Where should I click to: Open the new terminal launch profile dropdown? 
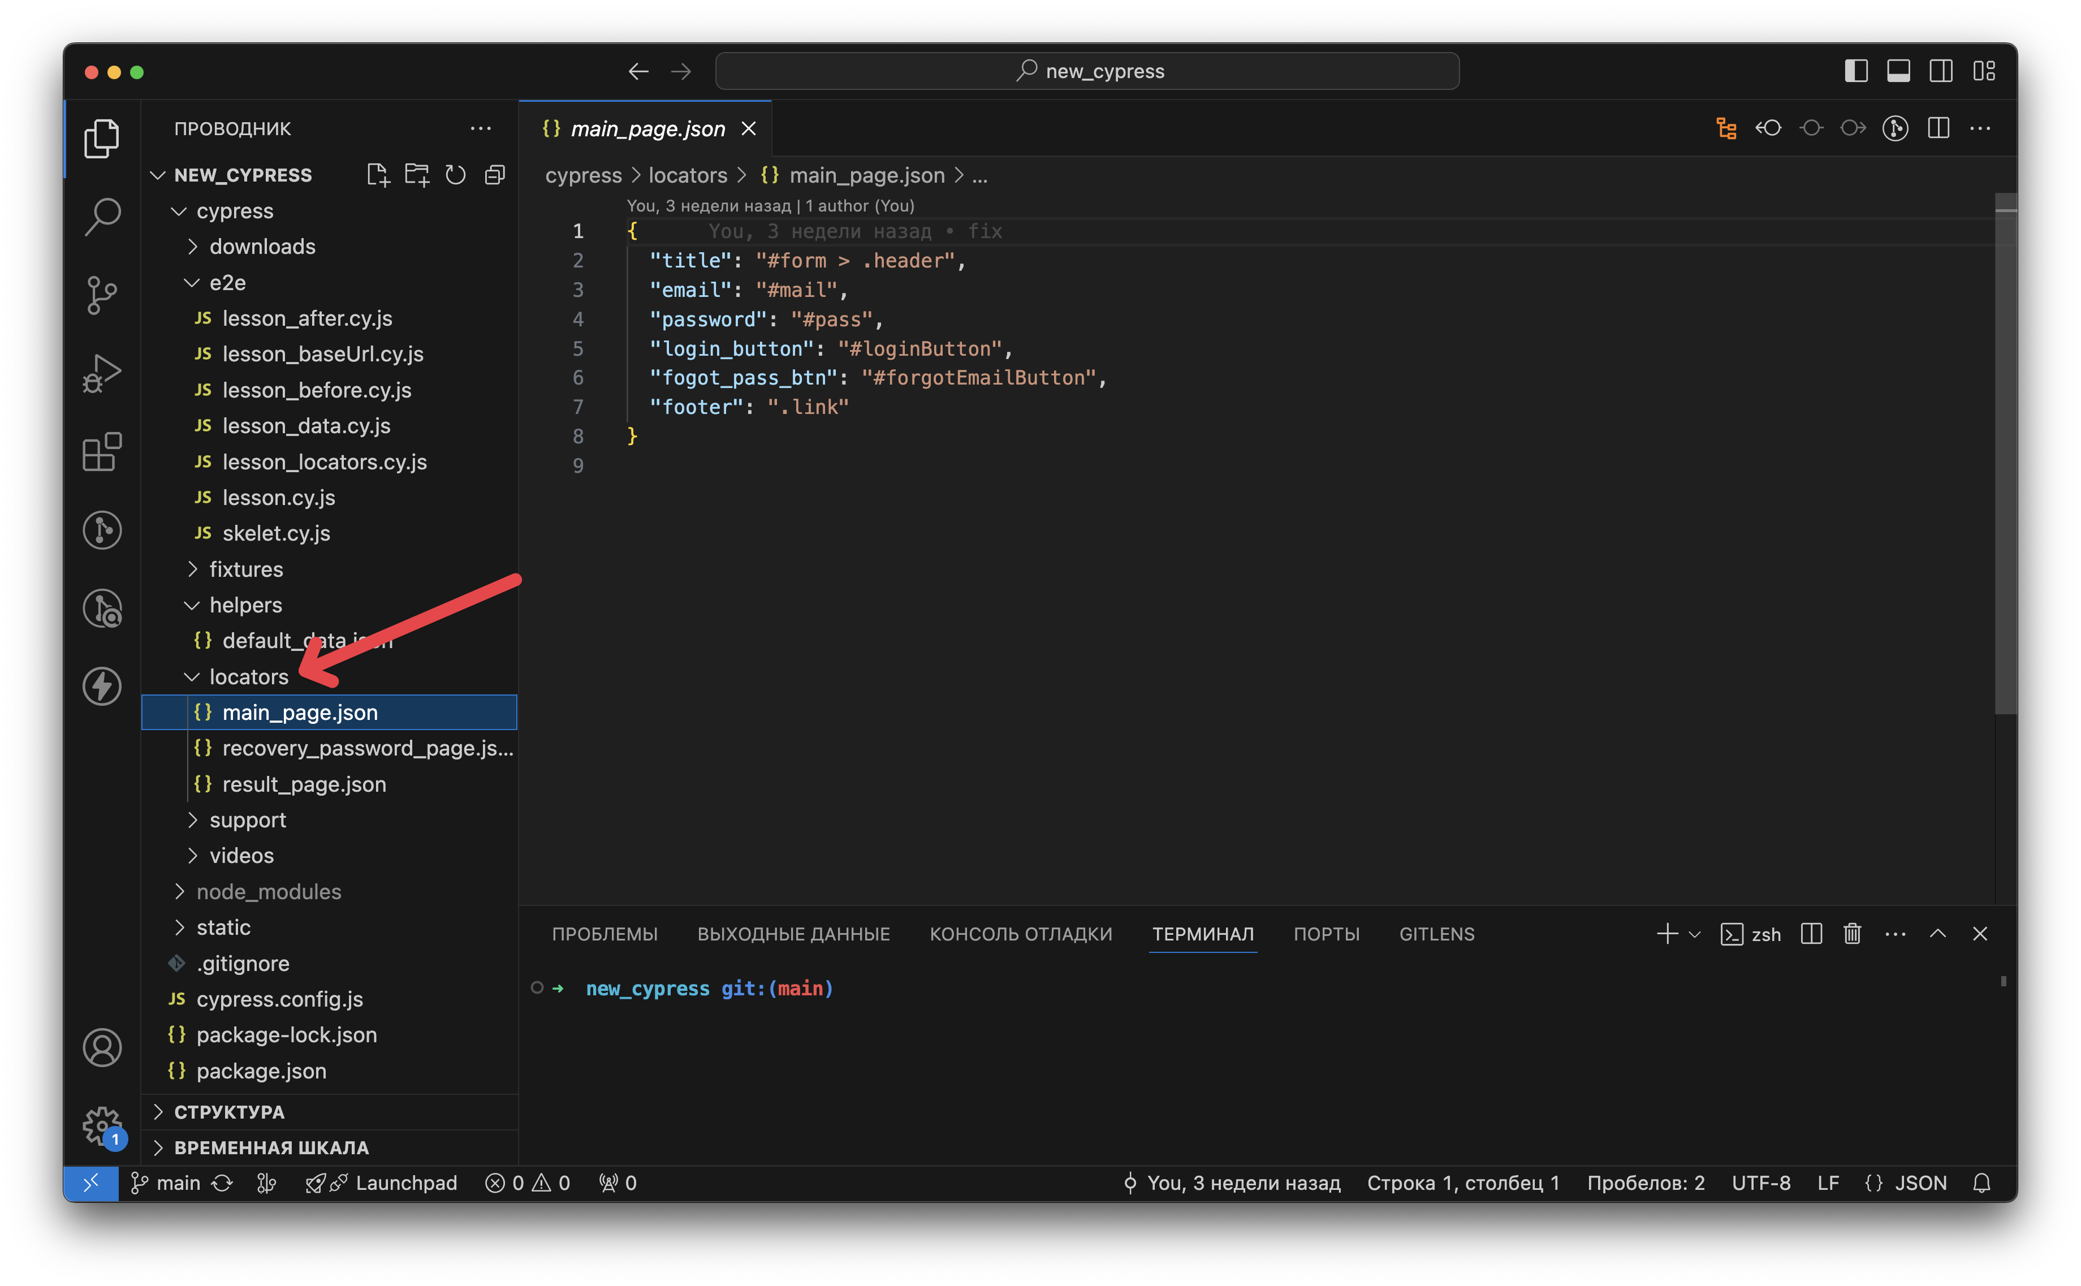coord(1694,934)
